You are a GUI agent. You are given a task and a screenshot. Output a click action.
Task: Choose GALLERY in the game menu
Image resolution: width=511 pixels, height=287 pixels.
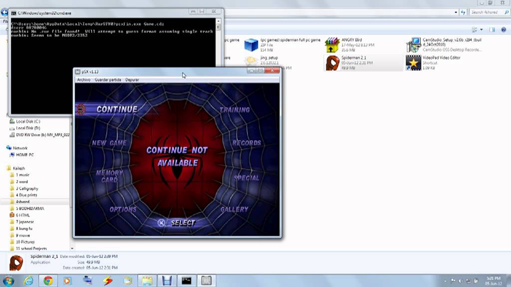point(235,209)
